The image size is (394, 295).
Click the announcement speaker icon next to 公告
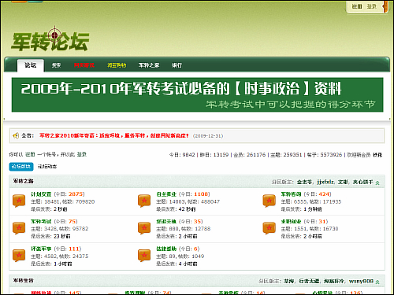16,135
